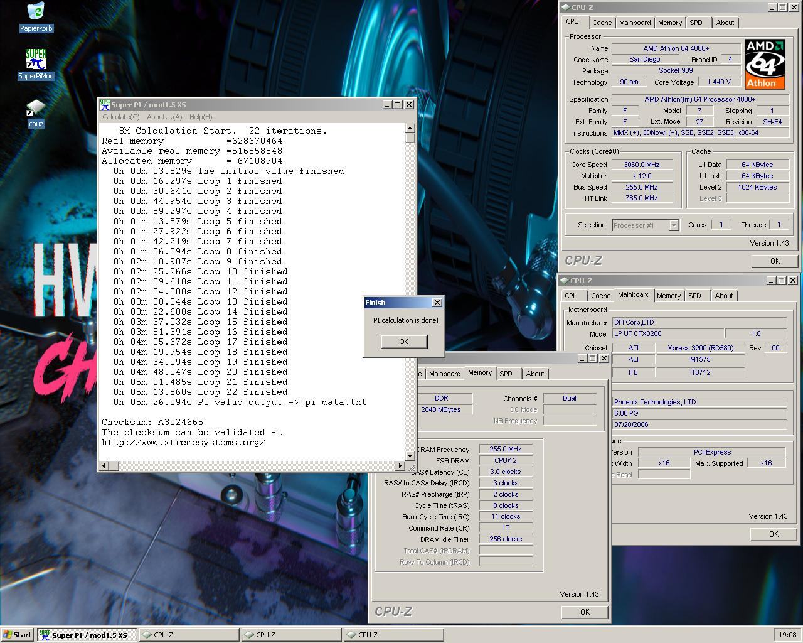Switch to Cache tab in top CPU-Z window

tap(602, 23)
